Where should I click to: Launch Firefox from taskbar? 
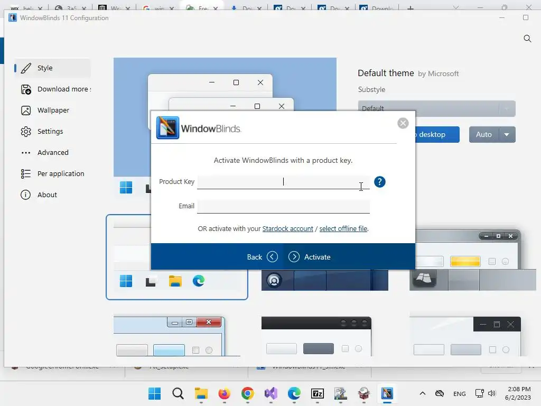click(x=224, y=393)
